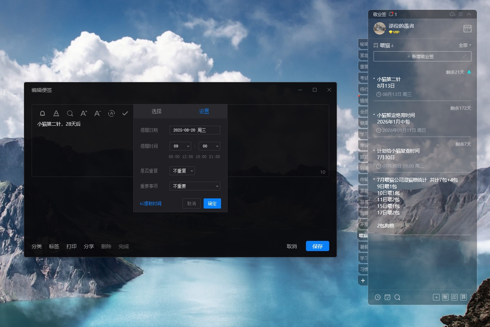
Task: Expand the 全部 filter dropdown
Action: [465, 45]
